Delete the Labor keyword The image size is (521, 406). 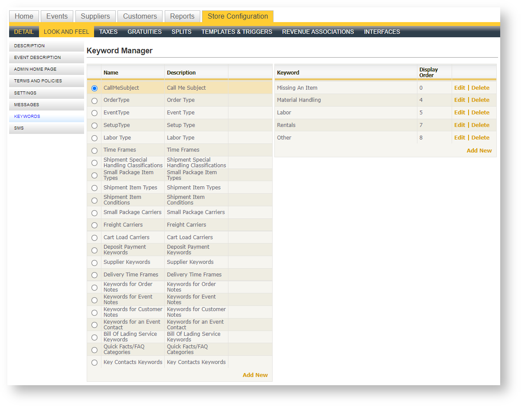480,113
